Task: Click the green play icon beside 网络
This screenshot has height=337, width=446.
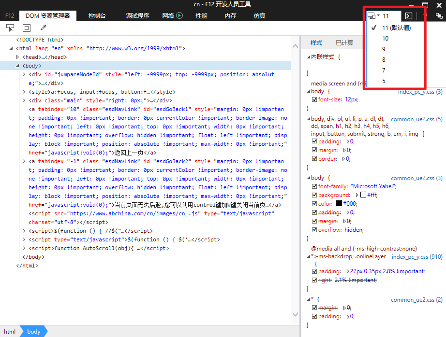Action: (x=179, y=15)
